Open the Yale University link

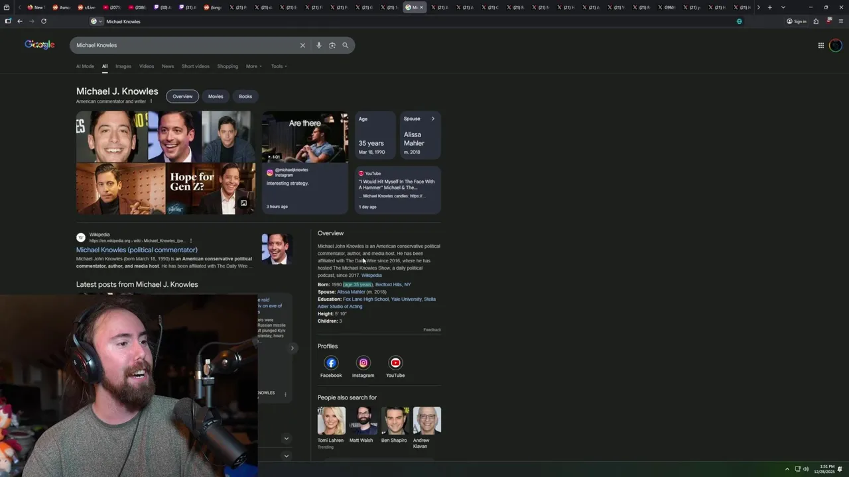coord(406,299)
